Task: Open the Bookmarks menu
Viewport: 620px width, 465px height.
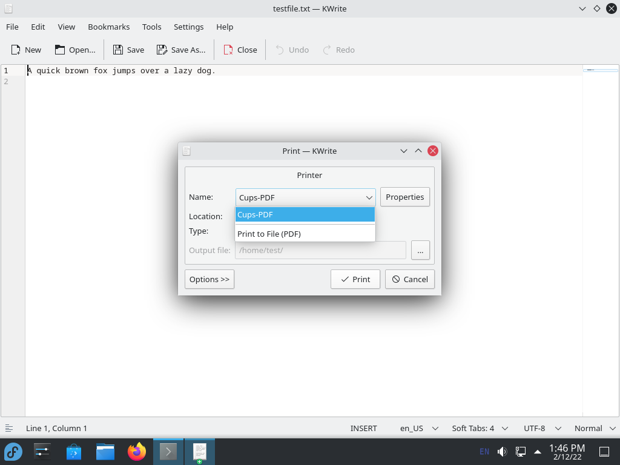Action: coord(109,27)
